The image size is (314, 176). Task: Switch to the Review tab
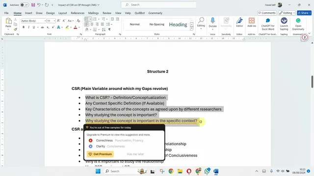107,13
